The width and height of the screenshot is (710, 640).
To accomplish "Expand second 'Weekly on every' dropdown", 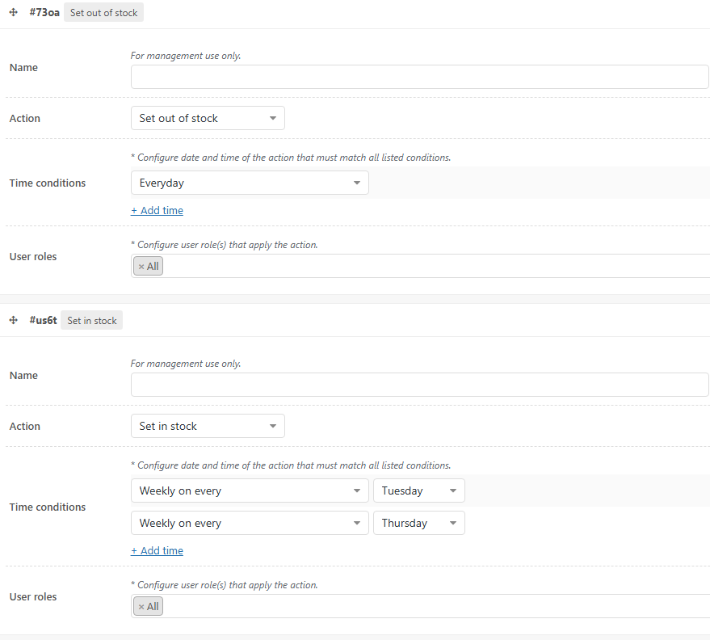I will (250, 524).
